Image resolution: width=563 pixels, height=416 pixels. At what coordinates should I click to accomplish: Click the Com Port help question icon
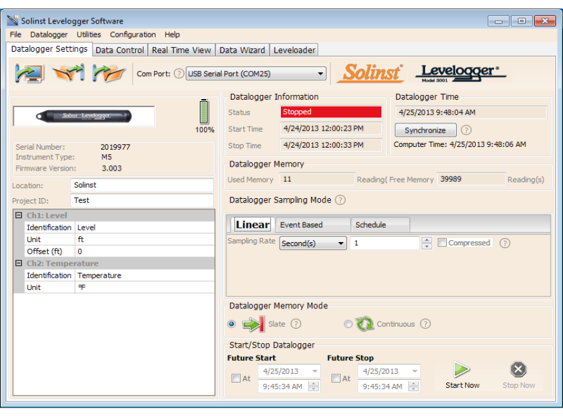(x=178, y=73)
